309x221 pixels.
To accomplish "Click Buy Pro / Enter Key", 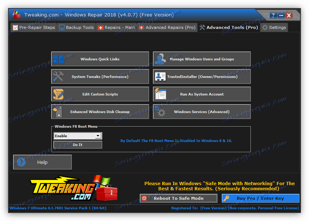I will [x=261, y=198].
